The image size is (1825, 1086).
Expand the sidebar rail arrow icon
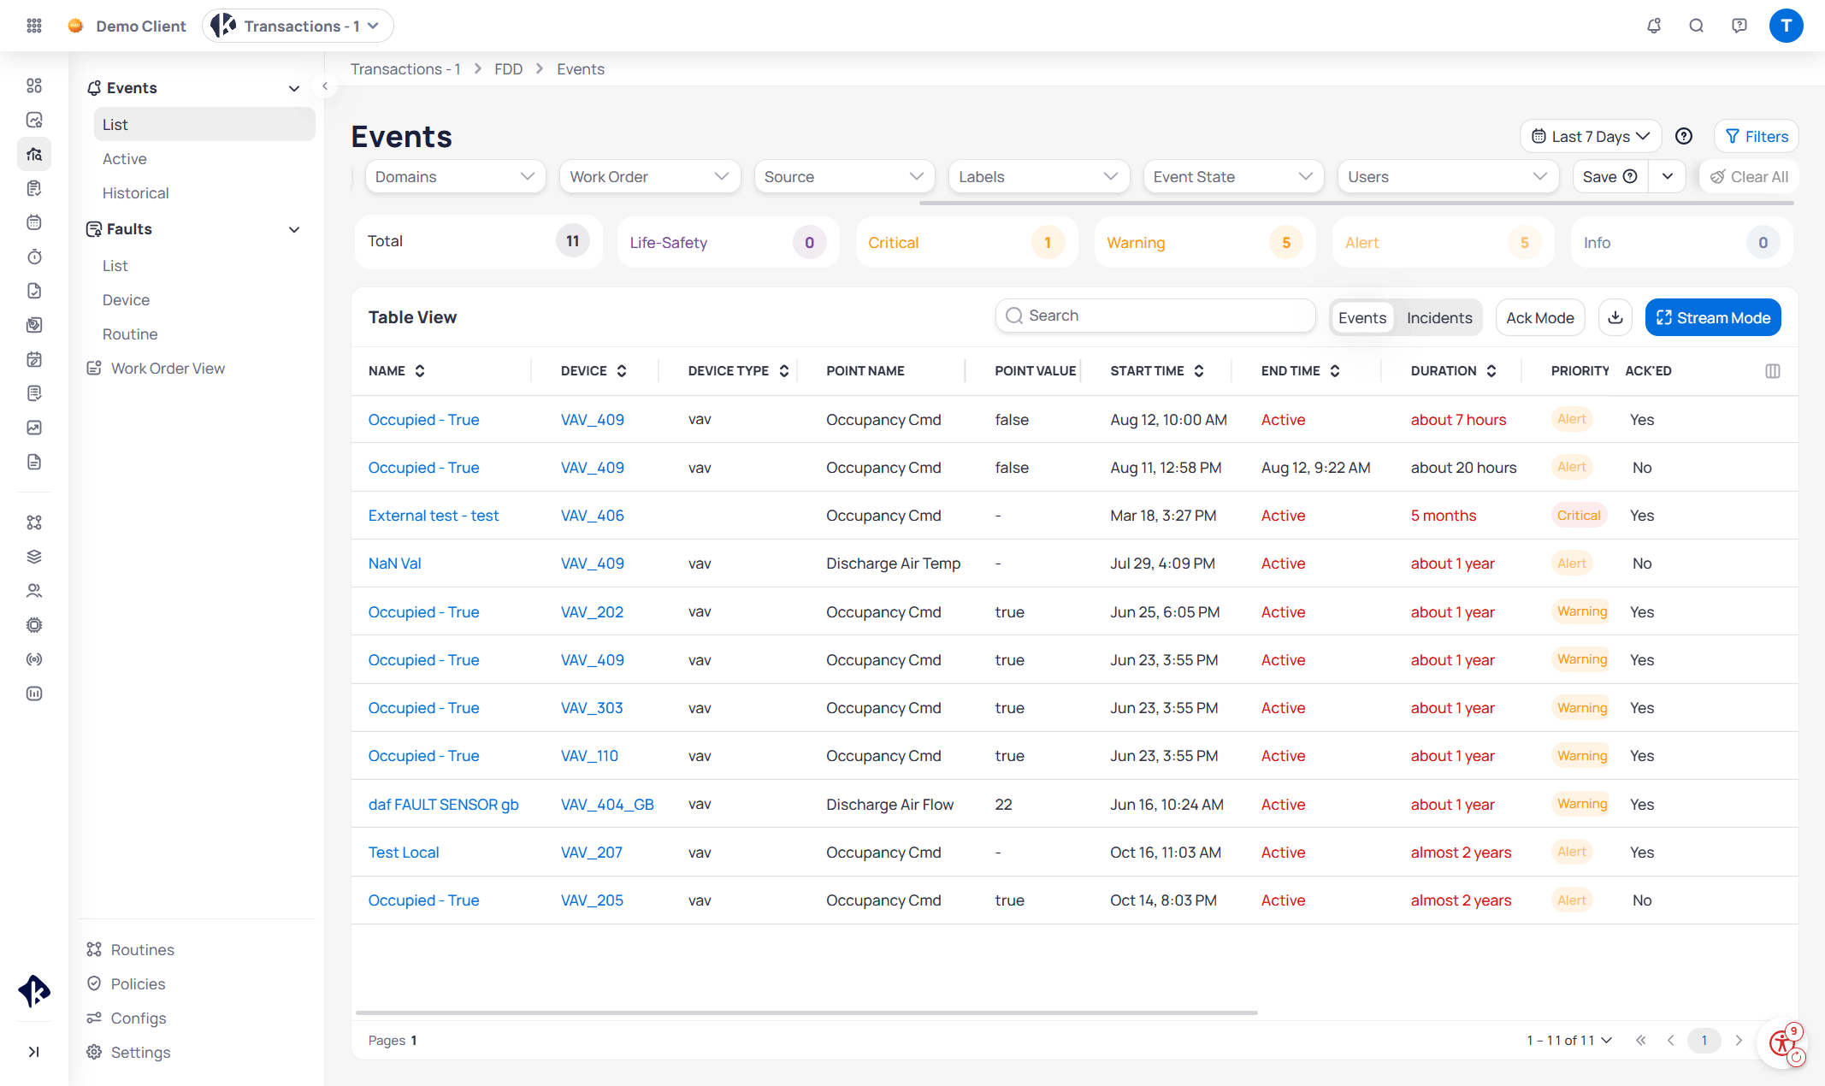(34, 1052)
